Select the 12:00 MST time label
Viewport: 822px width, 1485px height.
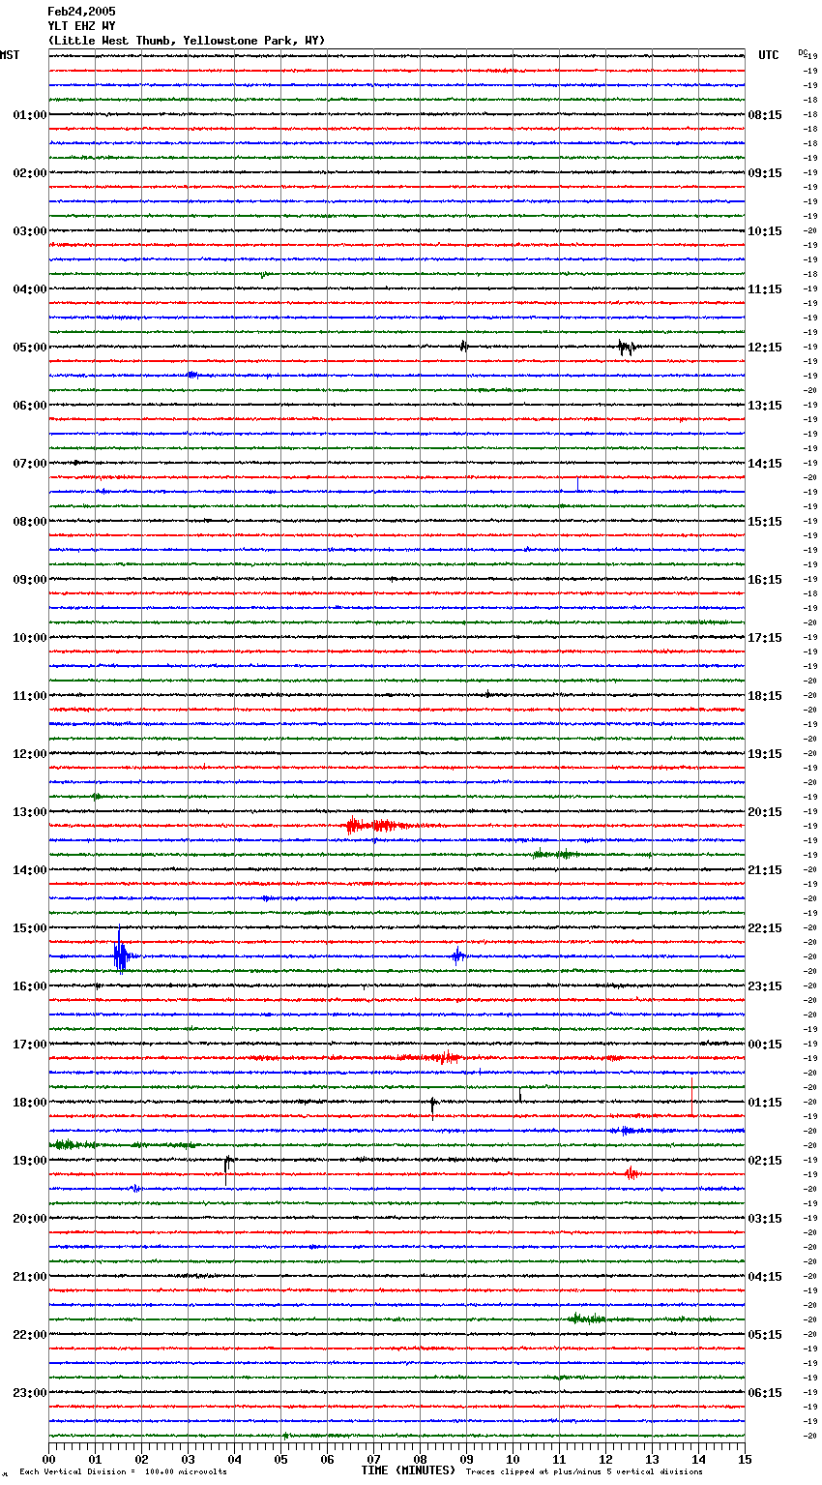29,754
